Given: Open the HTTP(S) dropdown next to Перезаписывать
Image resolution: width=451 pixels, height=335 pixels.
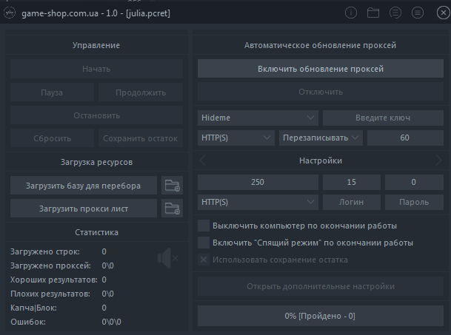Looking at the screenshot, I should (235, 138).
